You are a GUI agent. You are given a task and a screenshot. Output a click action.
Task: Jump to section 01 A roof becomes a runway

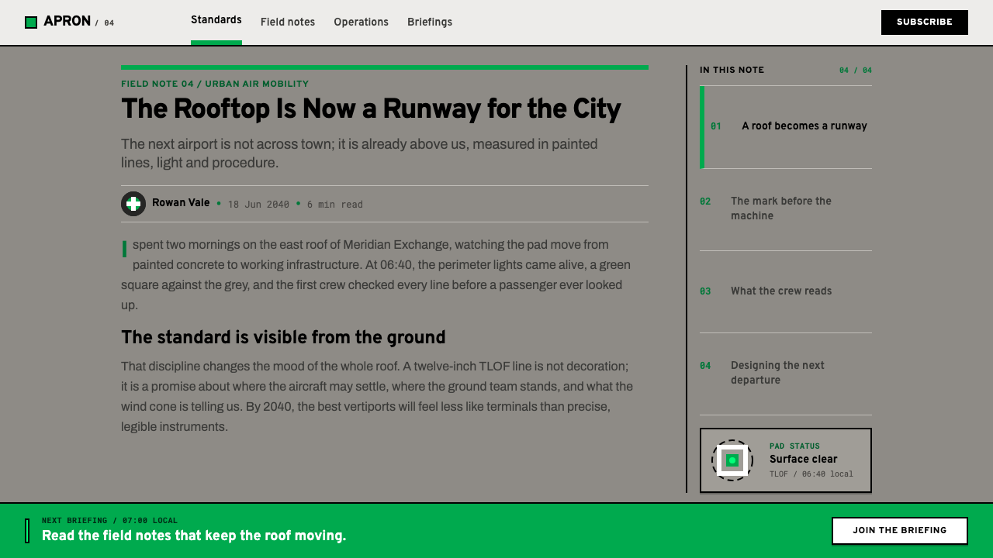tap(786, 126)
